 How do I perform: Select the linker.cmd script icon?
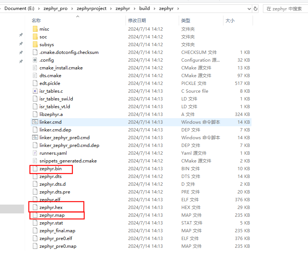tap(35, 122)
